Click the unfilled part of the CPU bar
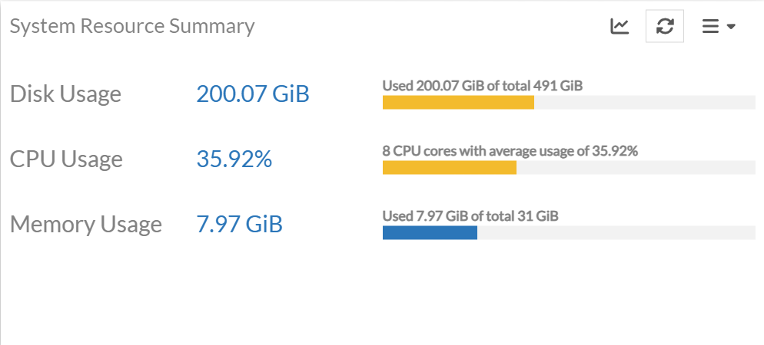This screenshot has width=764, height=345. [636, 168]
